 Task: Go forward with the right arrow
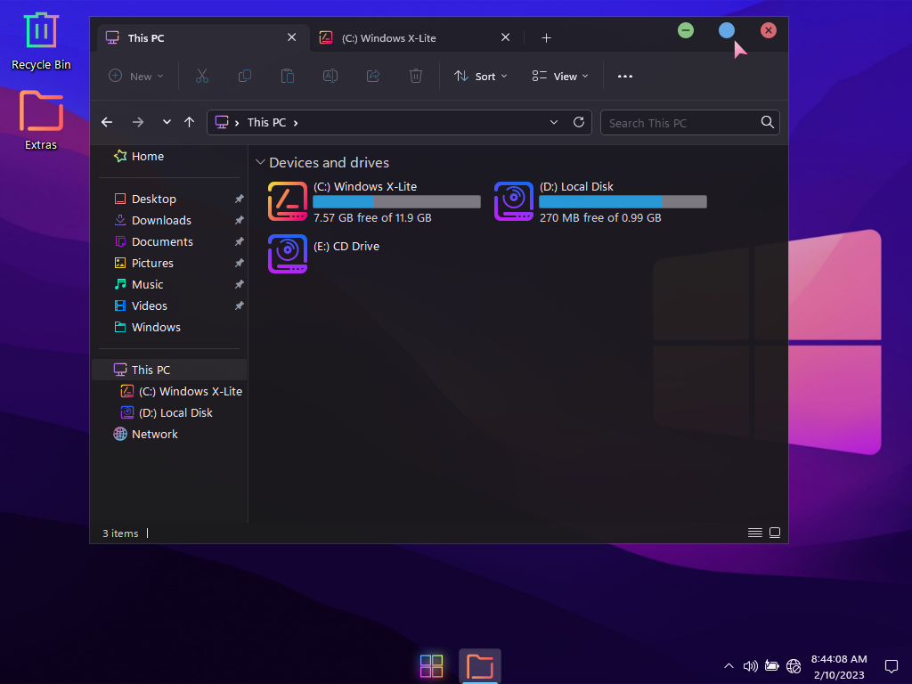point(138,122)
